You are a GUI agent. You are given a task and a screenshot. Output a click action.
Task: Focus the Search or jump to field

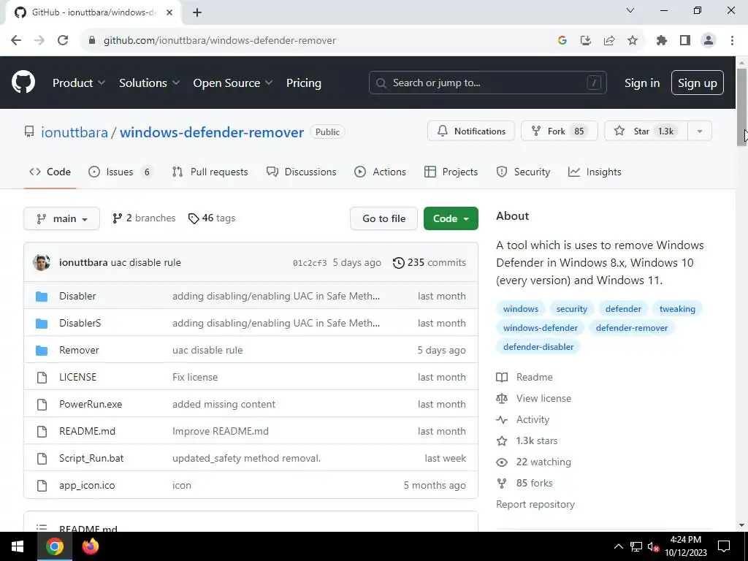click(487, 83)
